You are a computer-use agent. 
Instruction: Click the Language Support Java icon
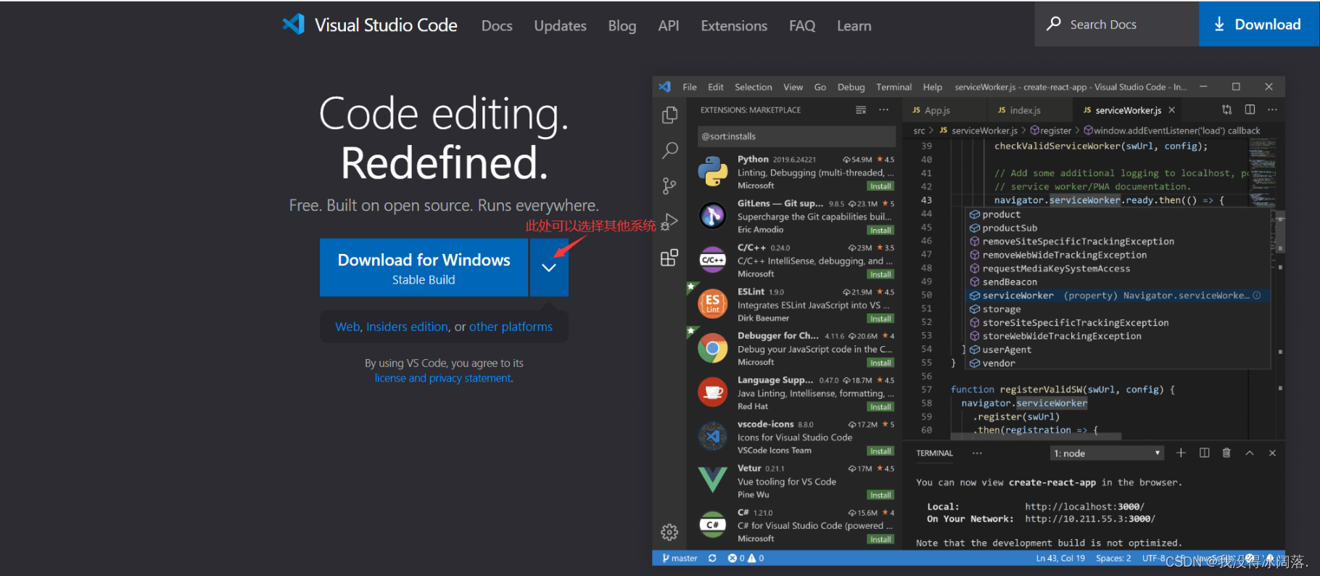tap(713, 392)
